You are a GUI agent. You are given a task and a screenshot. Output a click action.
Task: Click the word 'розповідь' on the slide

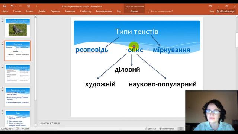(x=92, y=50)
